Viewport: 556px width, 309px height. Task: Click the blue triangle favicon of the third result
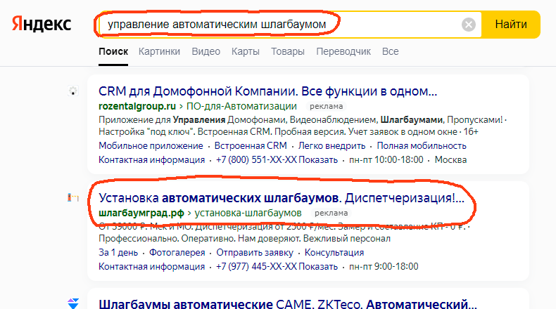(73, 303)
